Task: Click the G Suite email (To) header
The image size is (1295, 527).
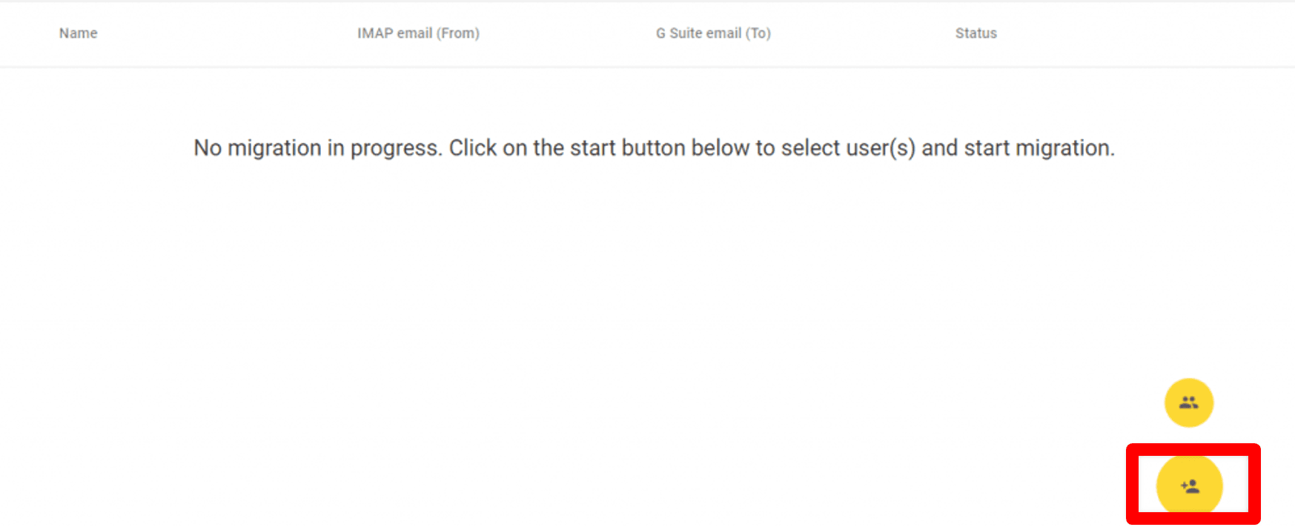Action: 712,33
